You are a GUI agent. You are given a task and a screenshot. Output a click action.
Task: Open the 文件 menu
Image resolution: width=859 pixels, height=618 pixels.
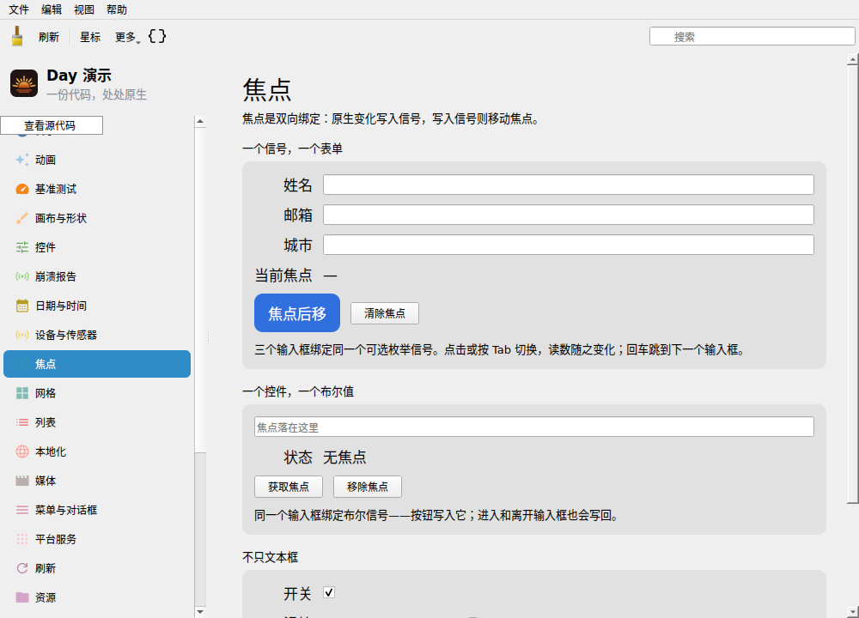19,9
